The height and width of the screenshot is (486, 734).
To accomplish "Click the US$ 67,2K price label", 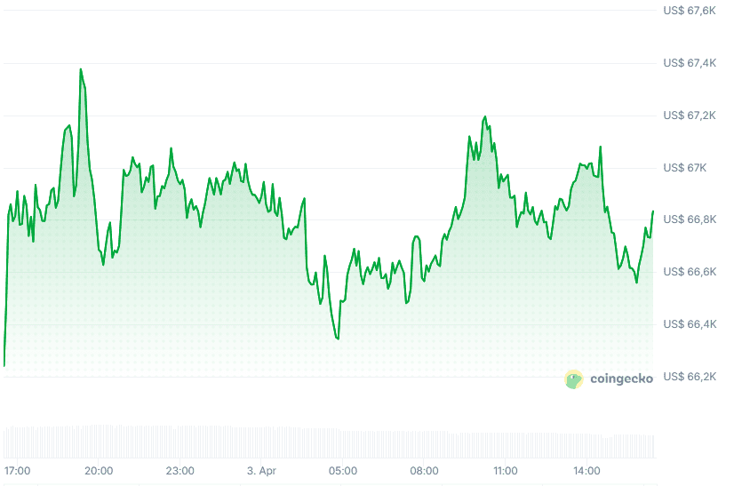I will (x=690, y=116).
